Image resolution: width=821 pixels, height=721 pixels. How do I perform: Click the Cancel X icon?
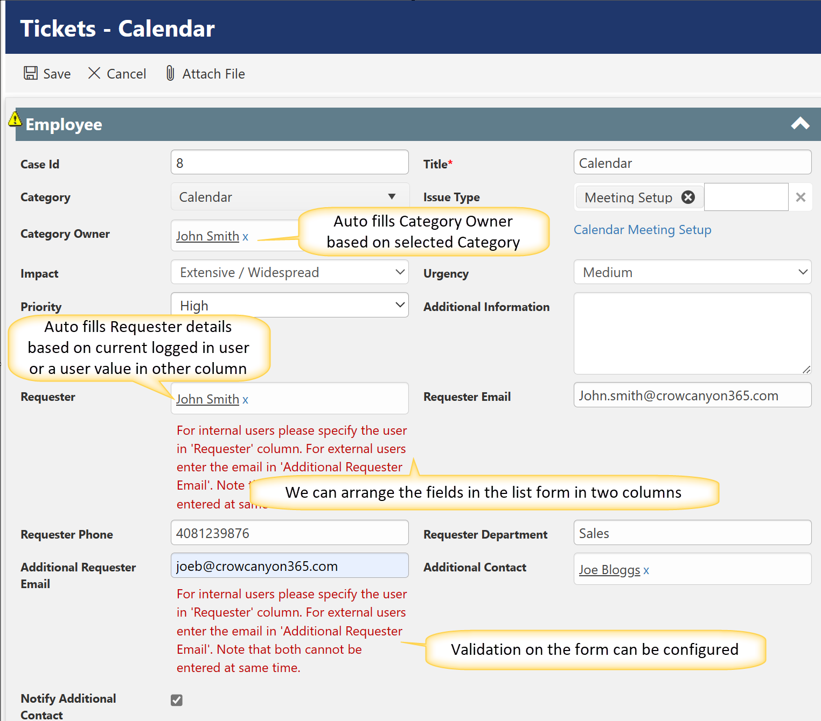pyautogui.click(x=94, y=73)
